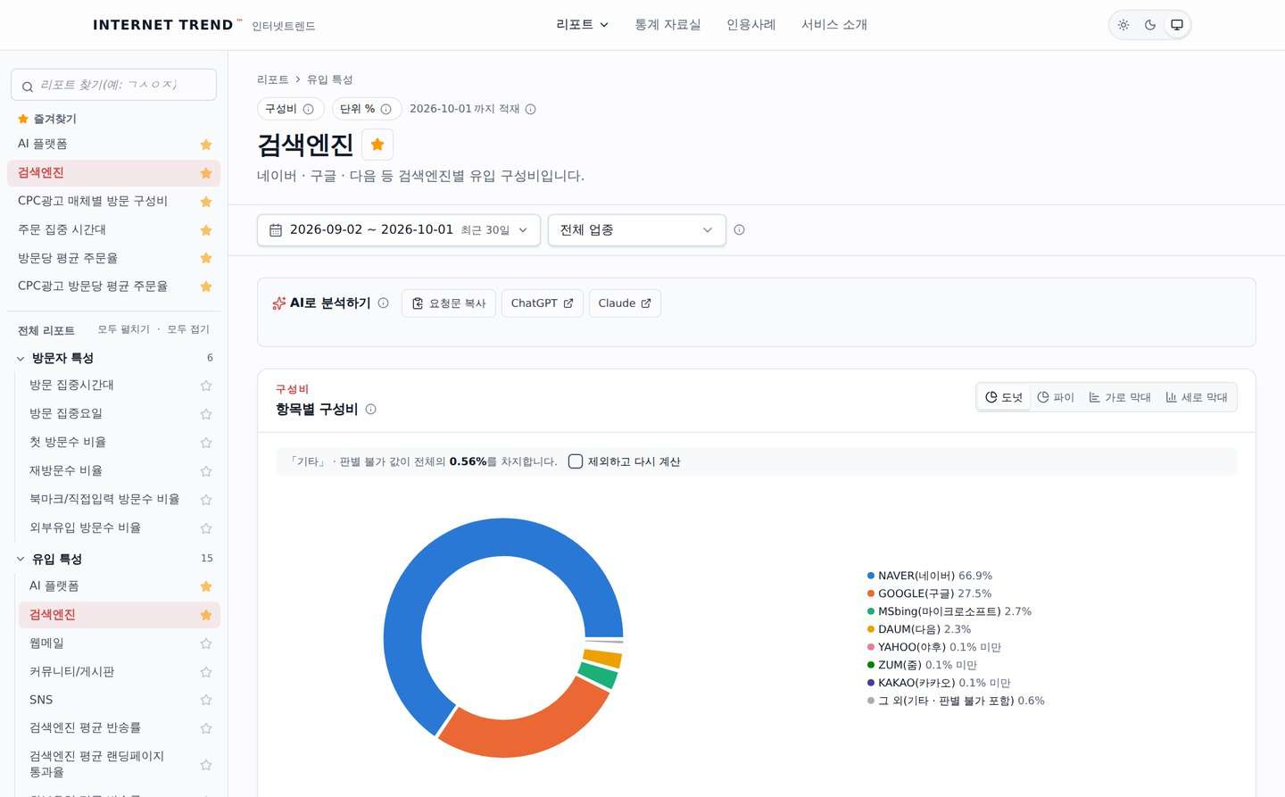Collapse the 방문자 특성 sidebar group
This screenshot has width=1285, height=797.
click(x=114, y=358)
